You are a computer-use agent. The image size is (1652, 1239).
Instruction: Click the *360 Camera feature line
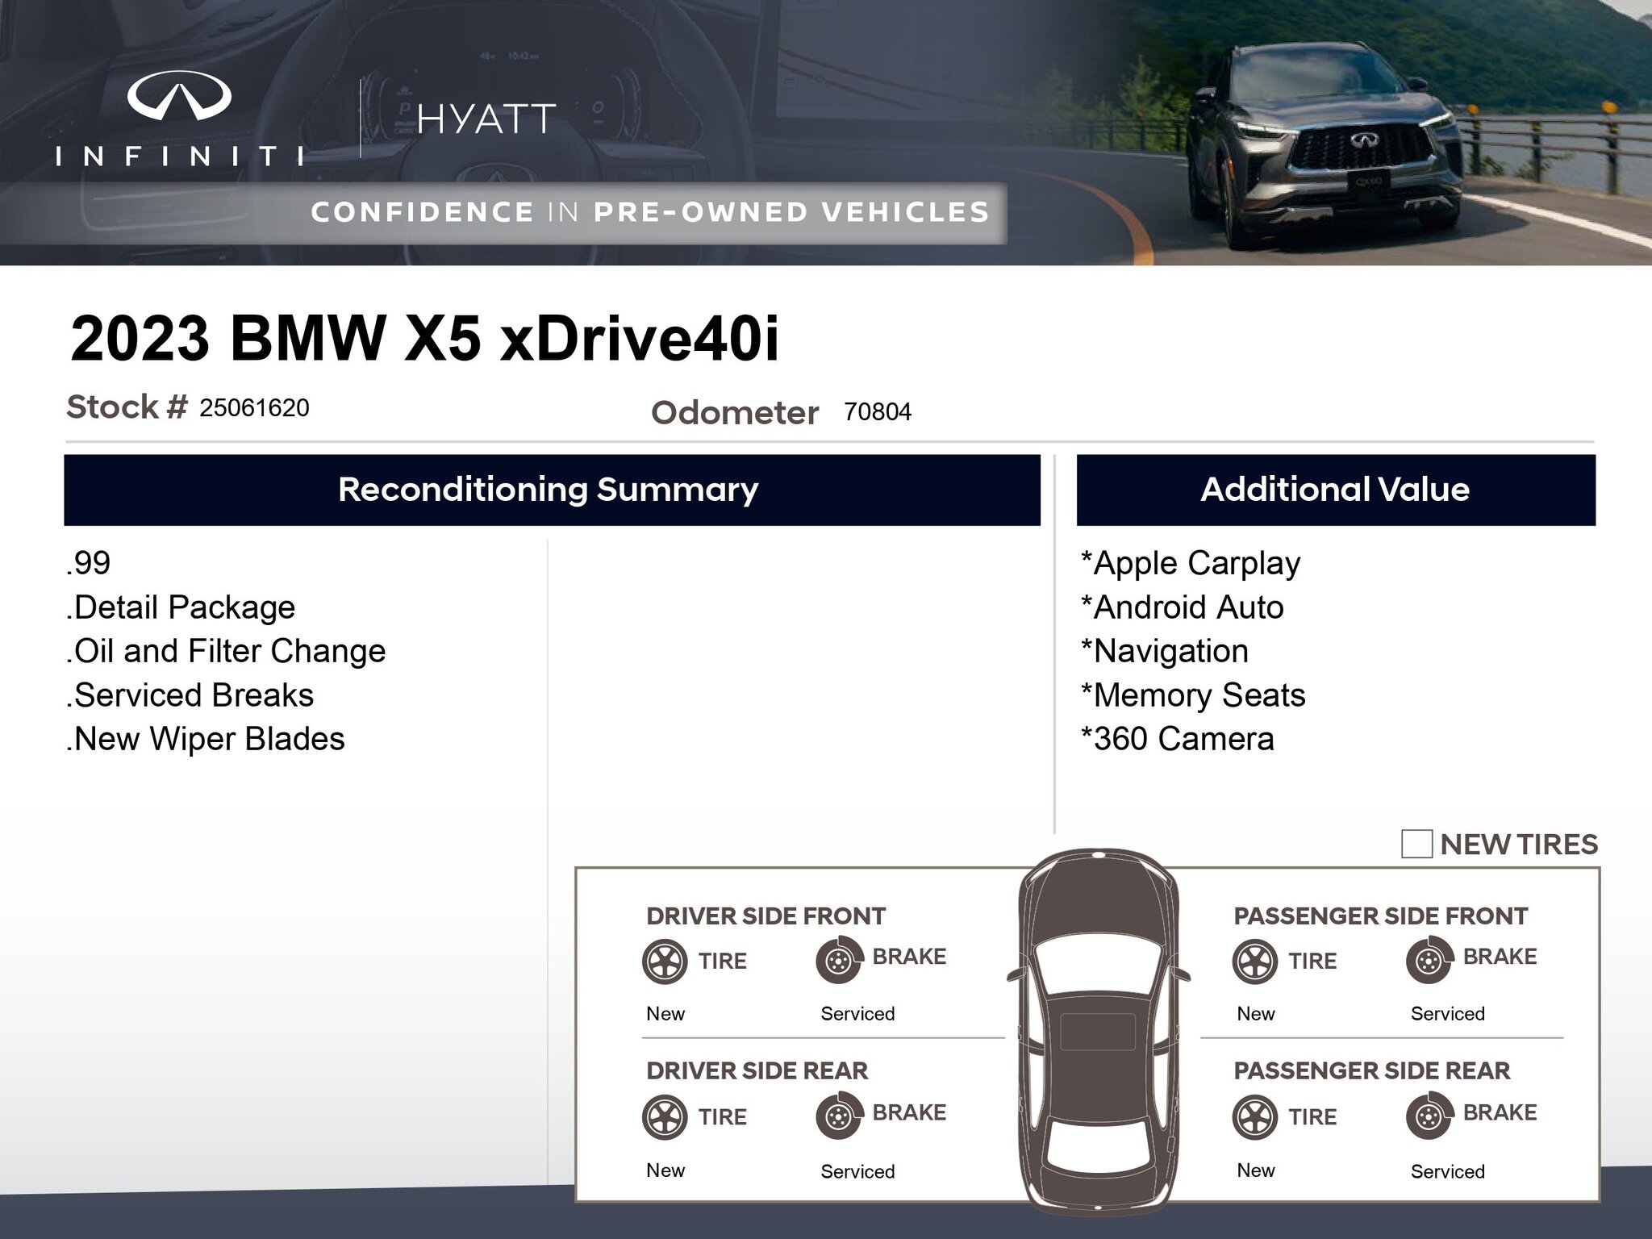[1177, 739]
